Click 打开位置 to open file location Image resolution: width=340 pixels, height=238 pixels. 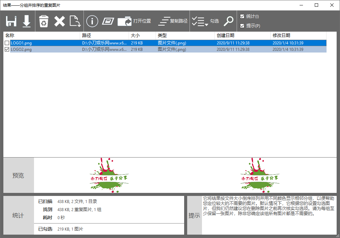click(134, 21)
